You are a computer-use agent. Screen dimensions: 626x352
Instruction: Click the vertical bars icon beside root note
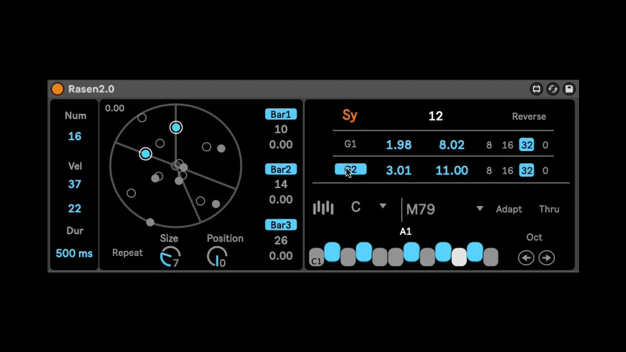click(x=323, y=208)
